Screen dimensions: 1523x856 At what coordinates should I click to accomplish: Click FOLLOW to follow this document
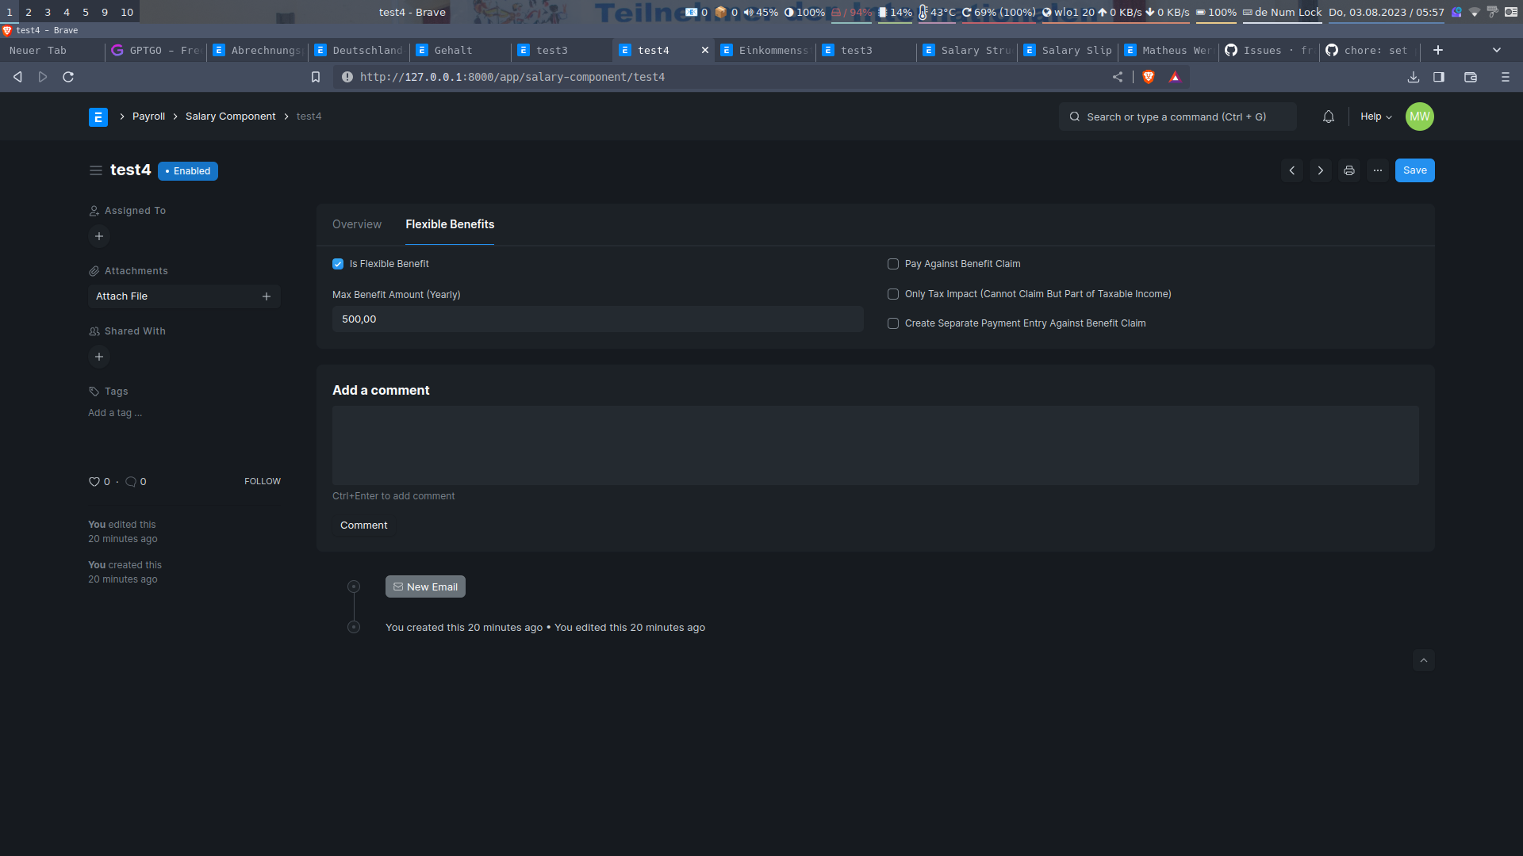262,481
